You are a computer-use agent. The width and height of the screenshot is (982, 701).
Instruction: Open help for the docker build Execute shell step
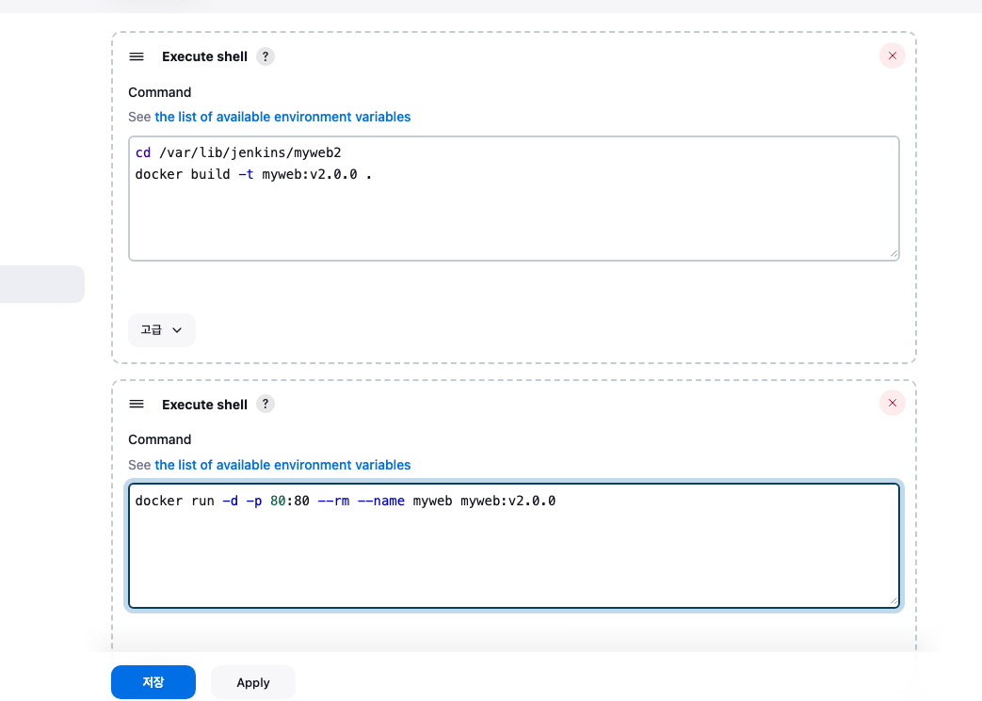[x=266, y=57]
